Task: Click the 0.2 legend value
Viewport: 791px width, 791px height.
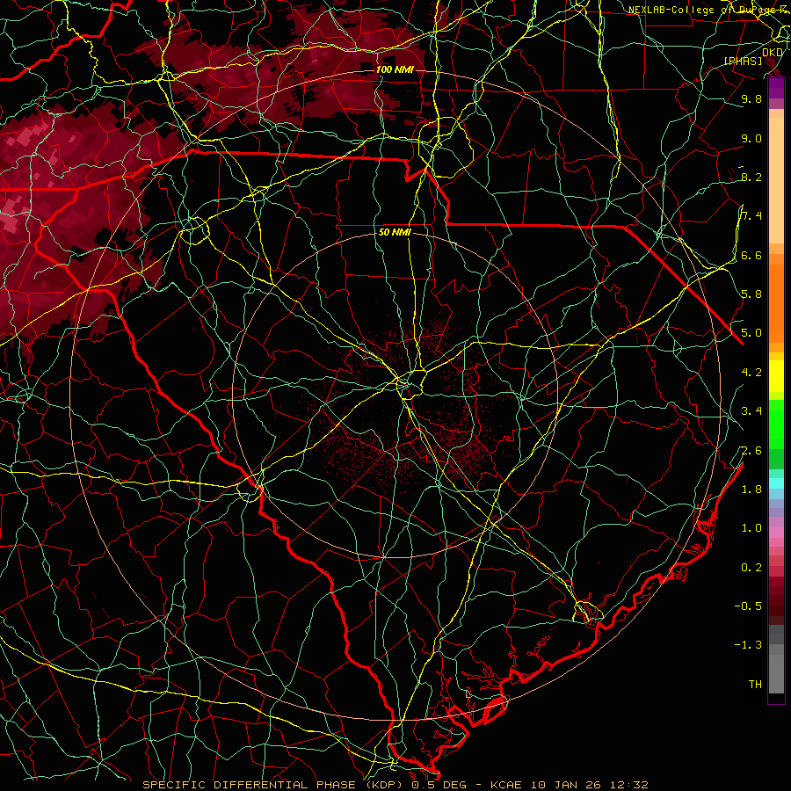Action: coord(751,567)
